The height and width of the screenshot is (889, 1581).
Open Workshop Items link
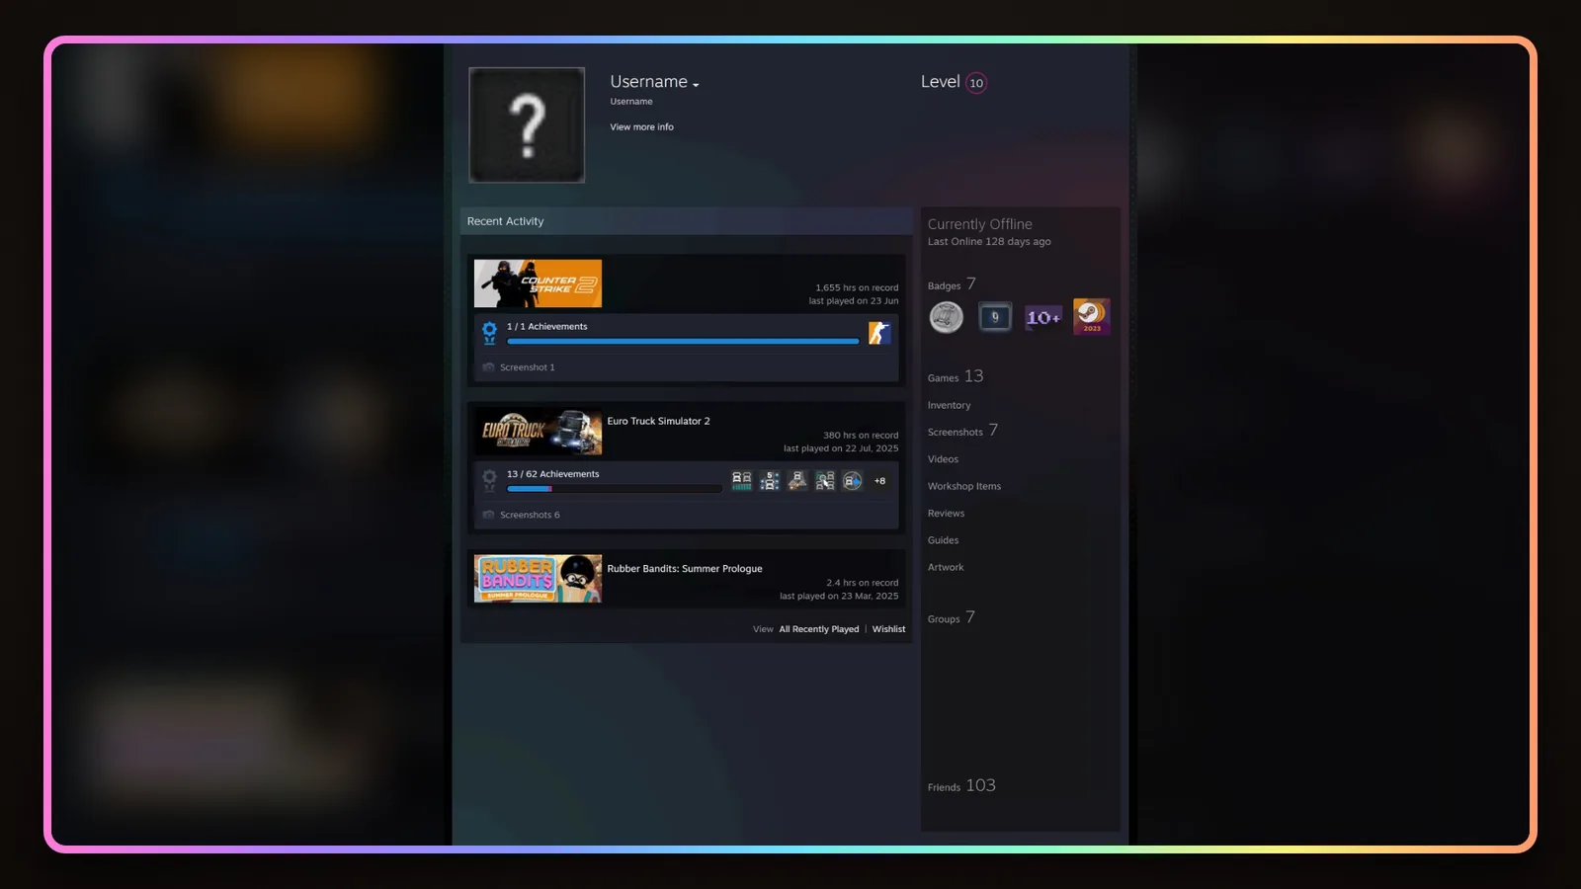(x=964, y=486)
